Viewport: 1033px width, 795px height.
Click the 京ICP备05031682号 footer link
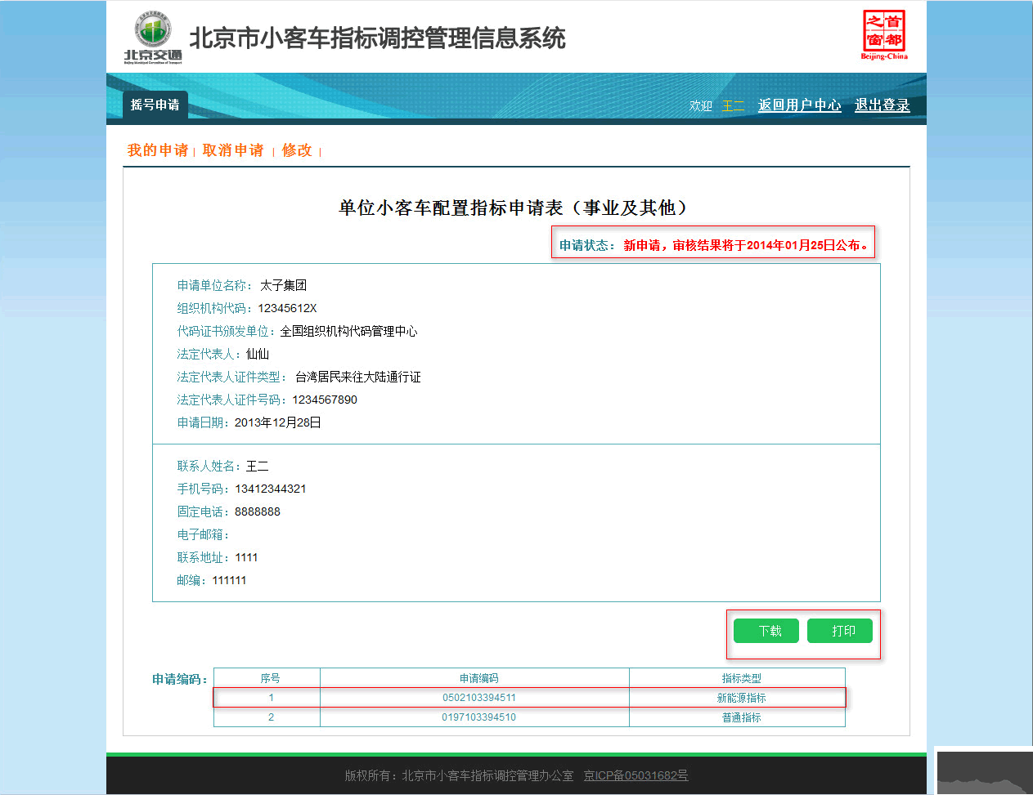tap(636, 776)
